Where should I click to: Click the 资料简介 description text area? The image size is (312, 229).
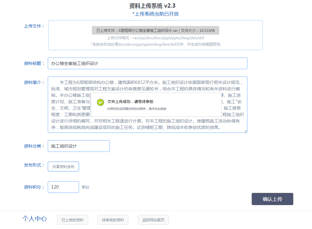[x=148, y=105]
